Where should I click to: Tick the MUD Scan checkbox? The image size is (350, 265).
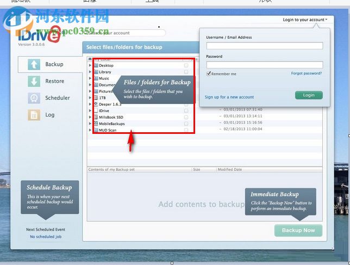pyautogui.click(x=186, y=130)
